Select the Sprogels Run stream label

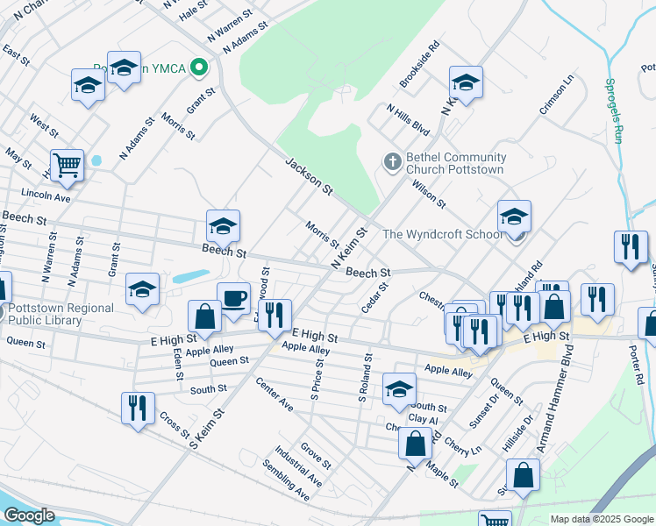(614, 110)
